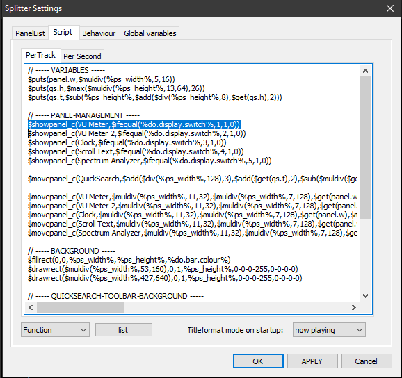This screenshot has width=402, height=378.
Task: Click the list button
Action: (124, 330)
